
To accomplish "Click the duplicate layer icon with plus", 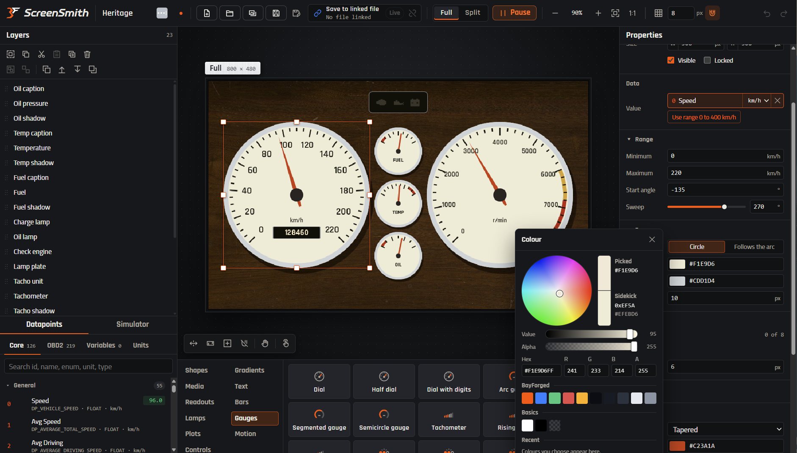I will coord(72,54).
